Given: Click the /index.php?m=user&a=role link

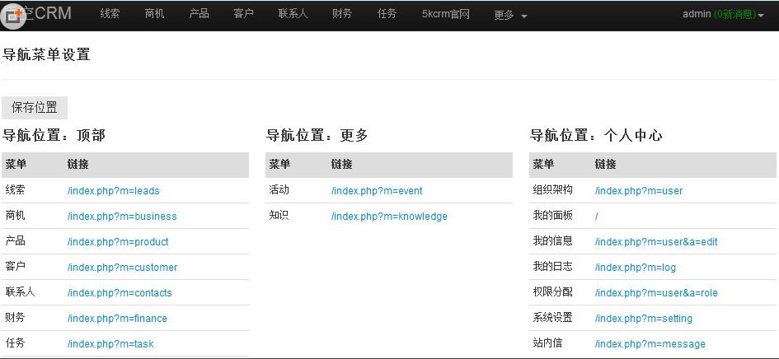Looking at the screenshot, I should click(x=656, y=293).
